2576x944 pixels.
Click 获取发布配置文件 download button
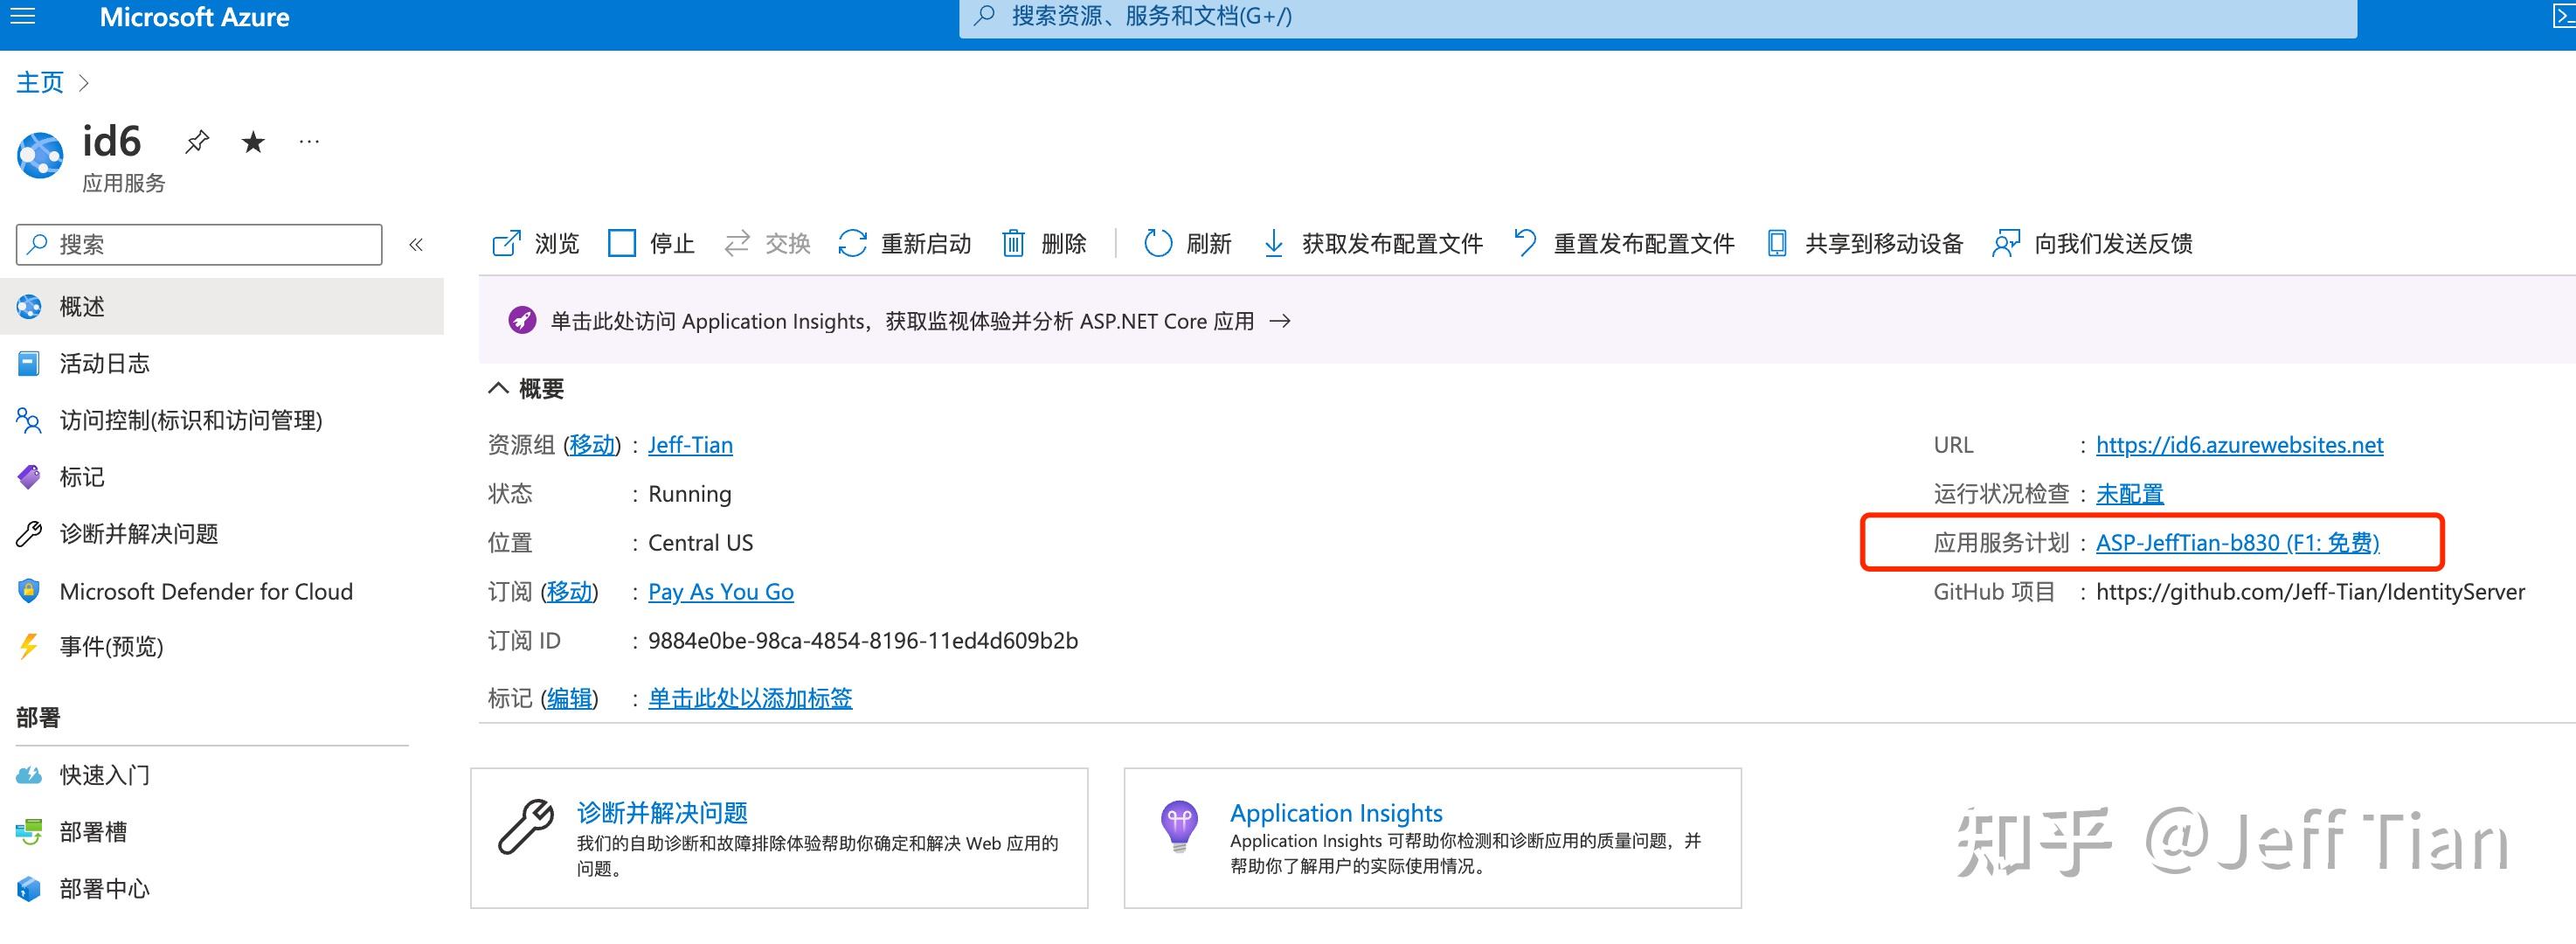(1372, 243)
